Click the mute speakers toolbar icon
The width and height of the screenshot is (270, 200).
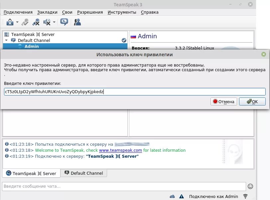tap(47, 22)
